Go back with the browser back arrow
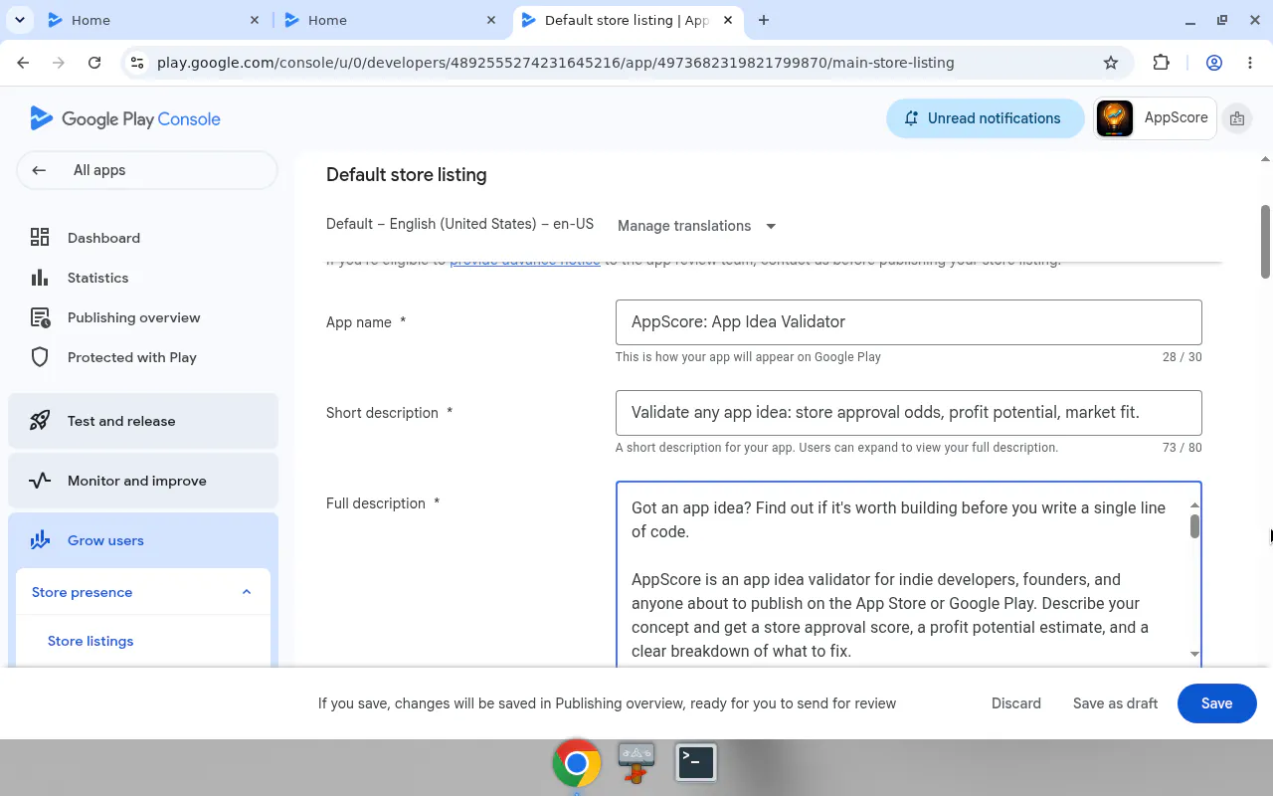 23,63
